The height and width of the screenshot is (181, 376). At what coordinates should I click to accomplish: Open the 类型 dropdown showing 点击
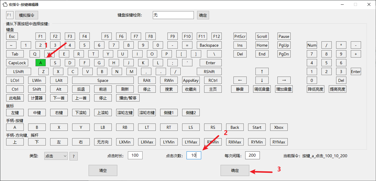click(56, 156)
